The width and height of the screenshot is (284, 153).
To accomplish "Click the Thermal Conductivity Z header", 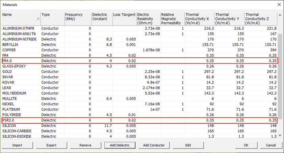I will pyautogui.click(x=261, y=19).
